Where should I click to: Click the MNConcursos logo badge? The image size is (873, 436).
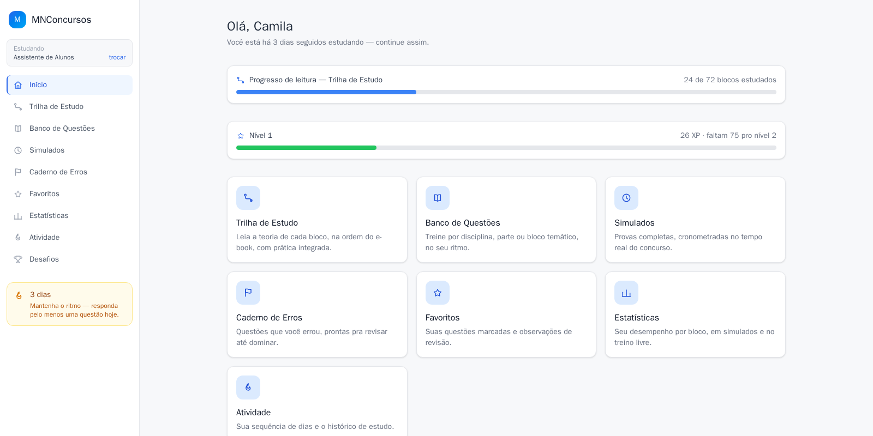click(17, 20)
